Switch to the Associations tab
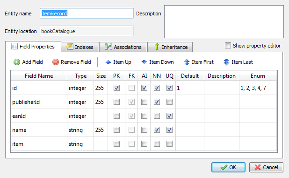Viewport: 289px width, 178px height. point(123,47)
